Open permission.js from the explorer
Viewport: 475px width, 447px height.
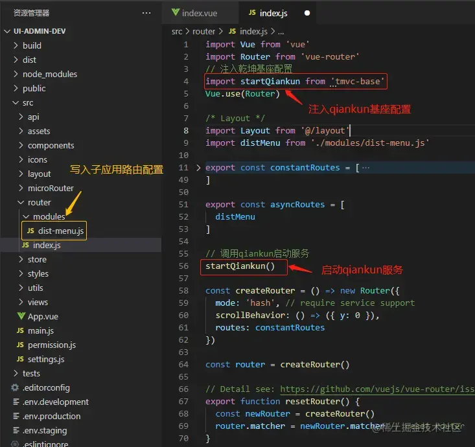pyautogui.click(x=52, y=345)
